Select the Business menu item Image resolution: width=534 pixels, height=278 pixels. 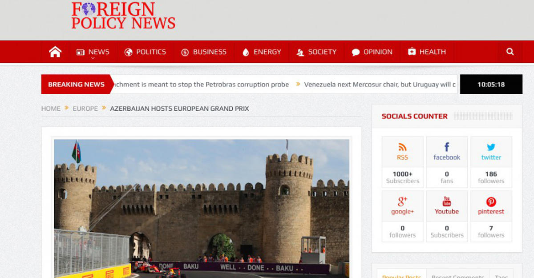click(204, 52)
